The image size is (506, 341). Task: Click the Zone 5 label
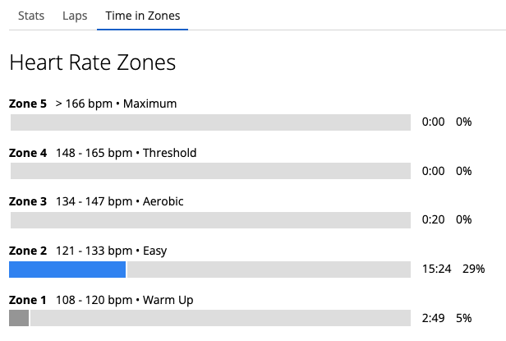28,104
